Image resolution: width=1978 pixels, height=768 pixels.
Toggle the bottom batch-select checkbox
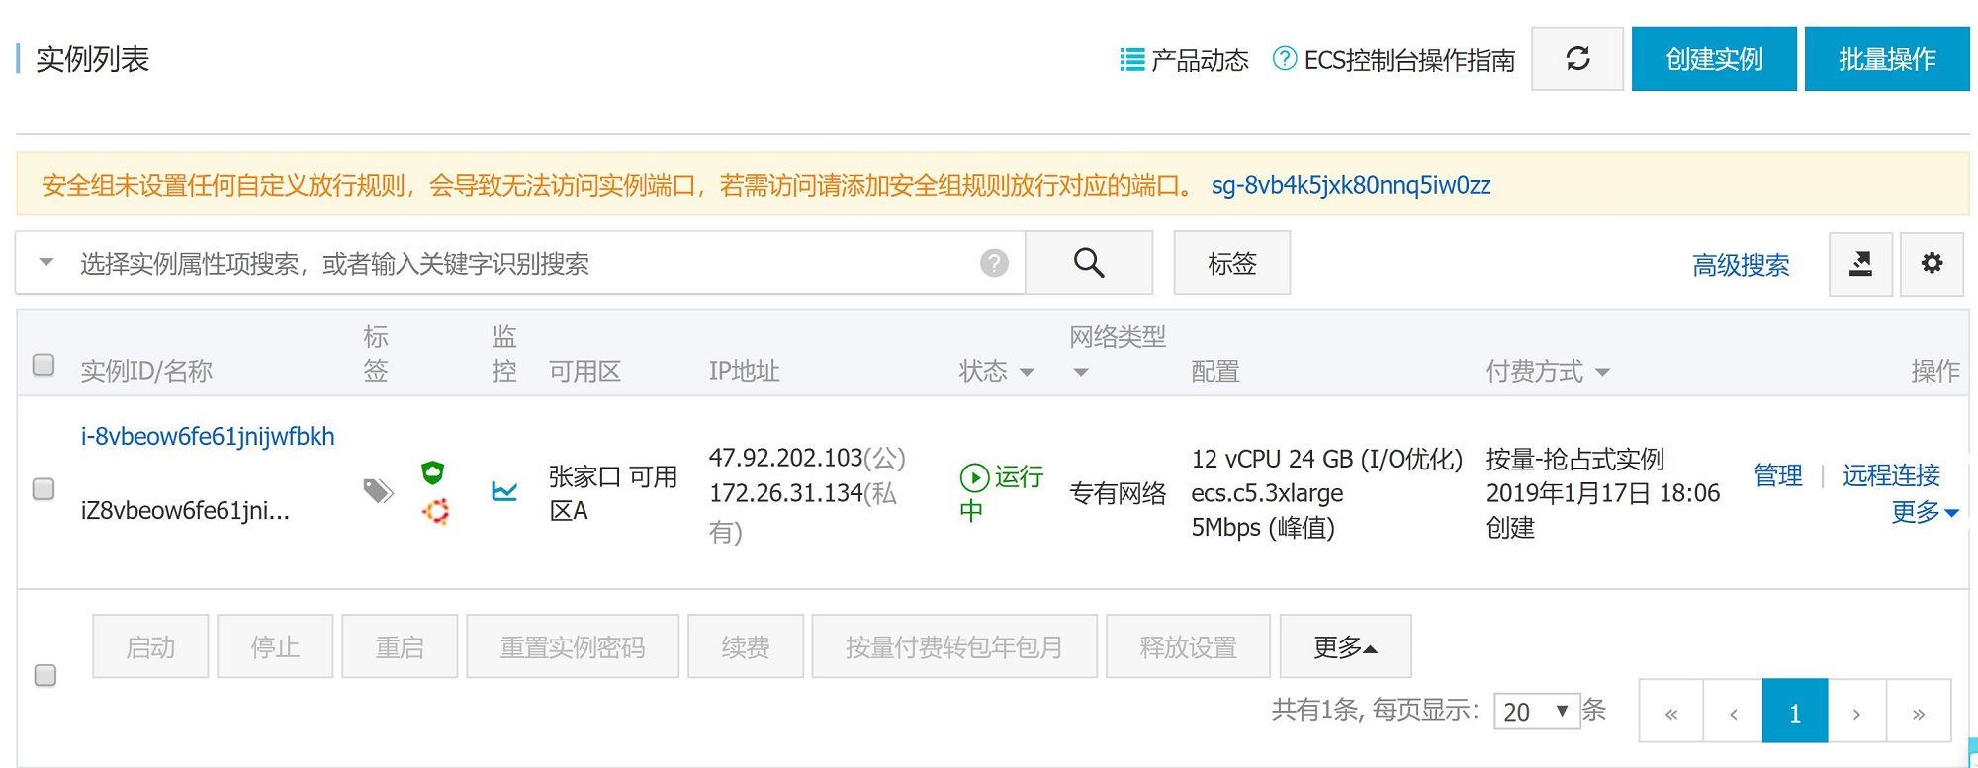45,675
